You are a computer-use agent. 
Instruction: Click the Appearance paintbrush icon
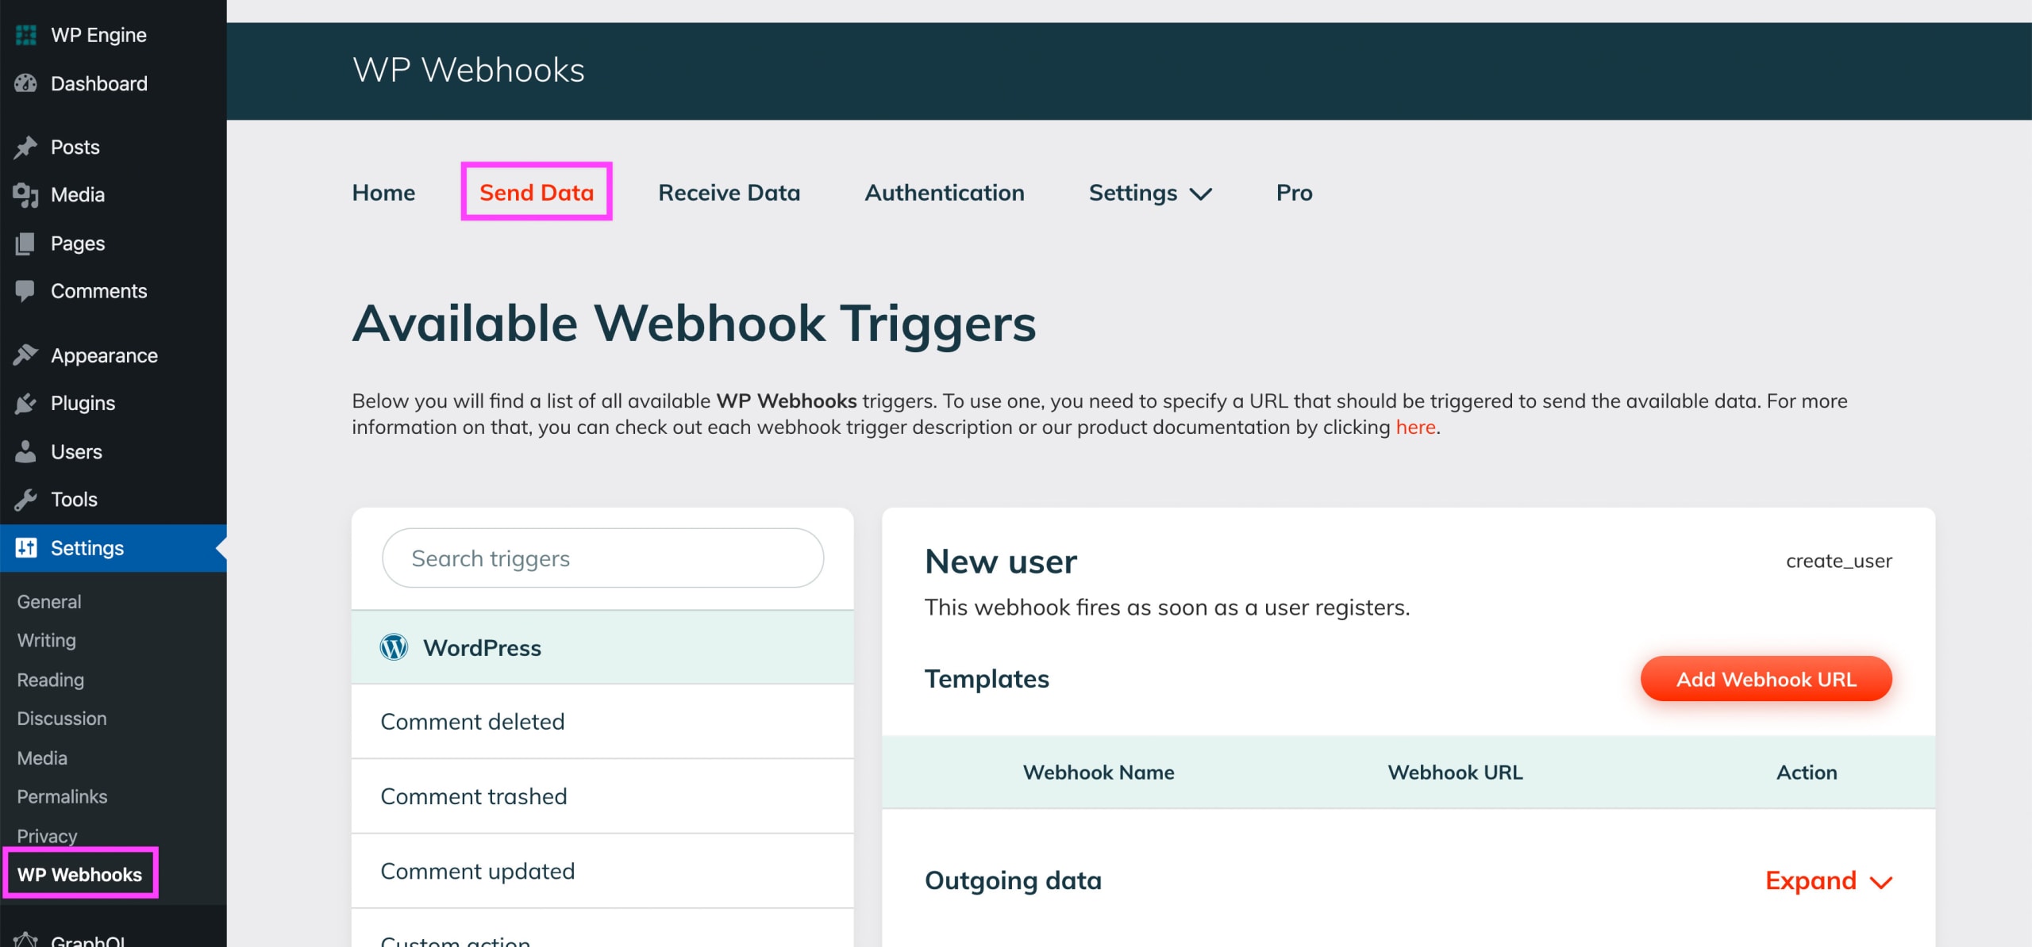(25, 355)
